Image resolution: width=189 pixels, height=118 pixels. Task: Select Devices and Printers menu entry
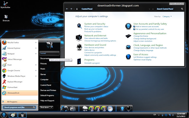click(48, 90)
